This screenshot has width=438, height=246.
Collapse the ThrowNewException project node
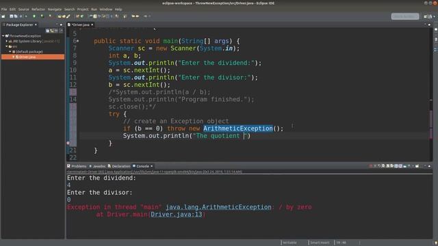[3, 36]
